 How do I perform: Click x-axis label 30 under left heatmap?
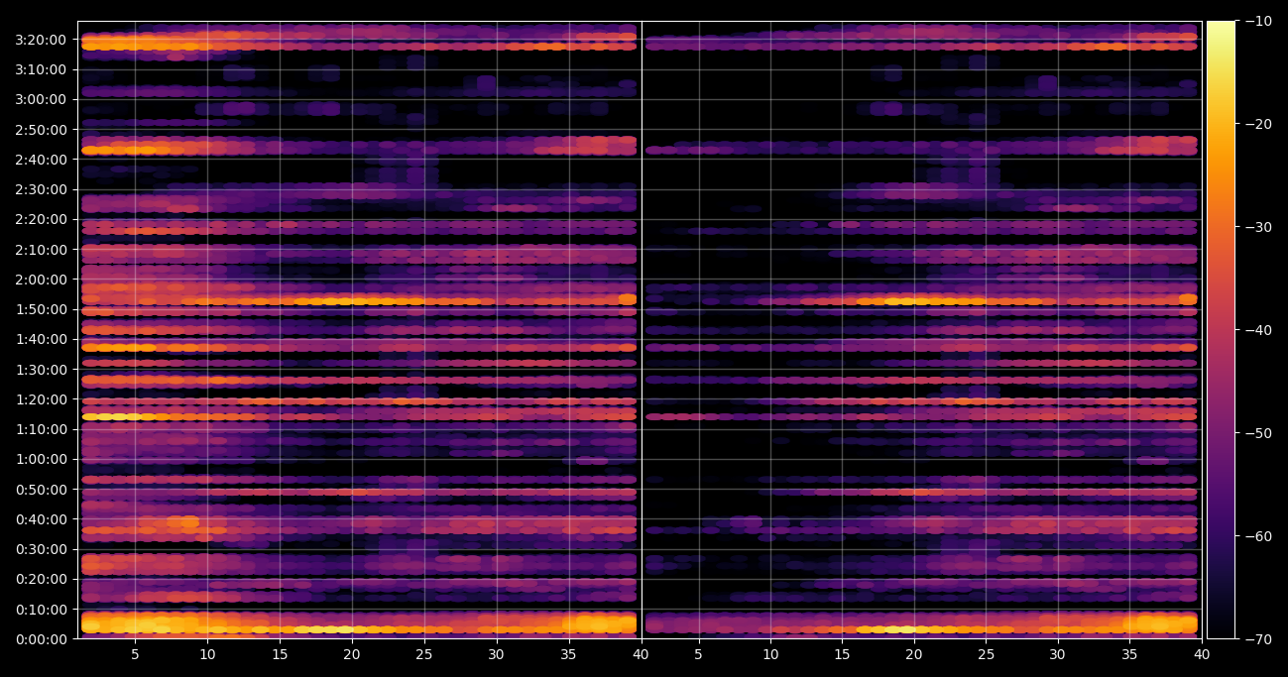(497, 655)
